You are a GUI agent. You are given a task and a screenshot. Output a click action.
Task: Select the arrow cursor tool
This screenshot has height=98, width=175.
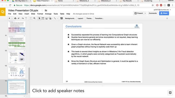(39, 18)
